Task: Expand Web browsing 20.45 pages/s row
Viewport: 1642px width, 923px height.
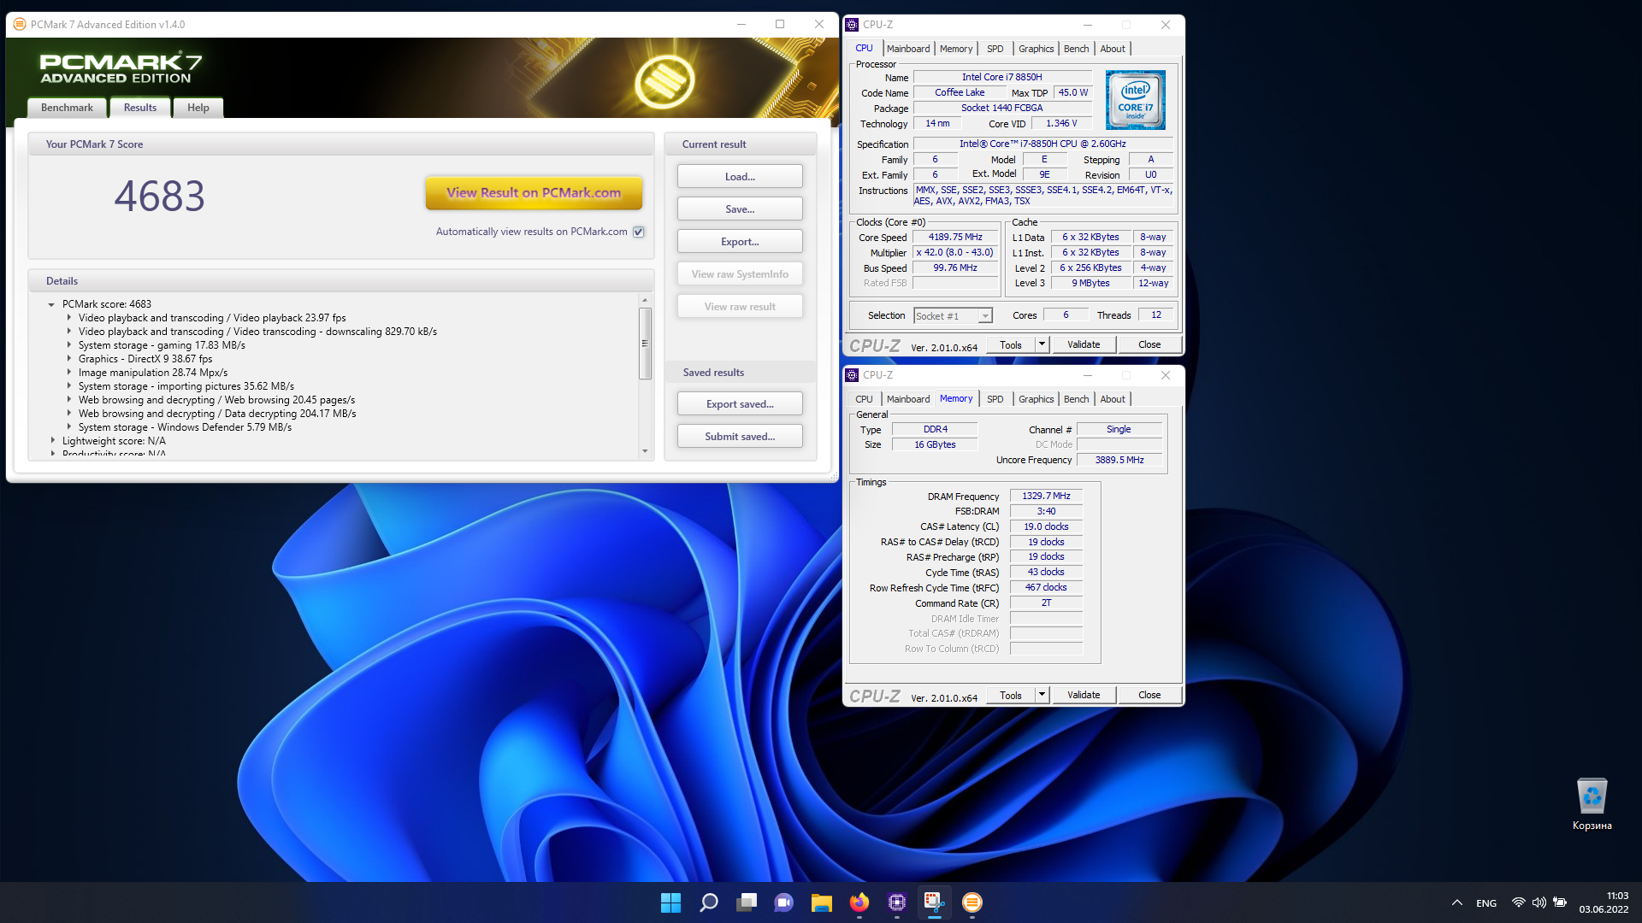Action: click(69, 400)
